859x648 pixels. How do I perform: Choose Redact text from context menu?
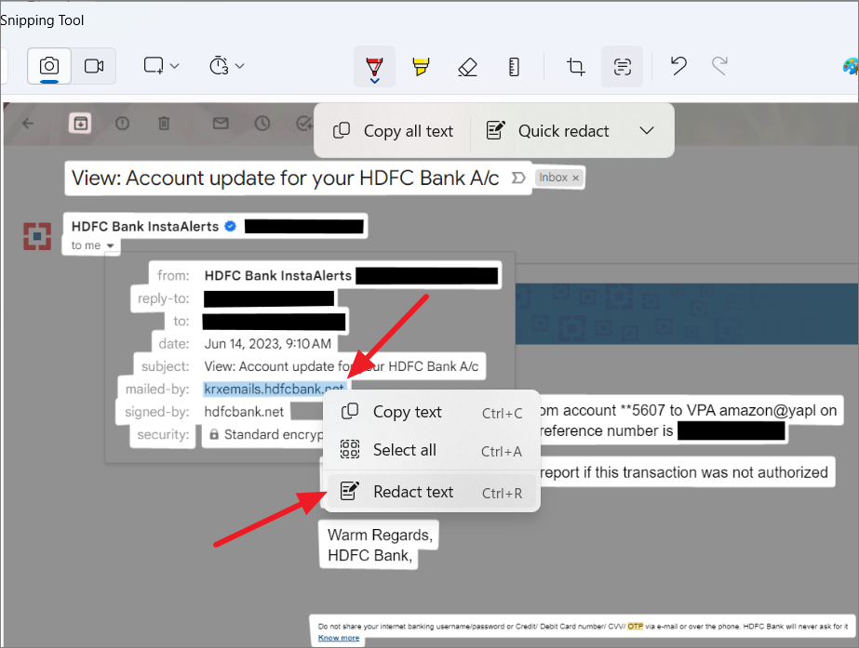(x=432, y=492)
